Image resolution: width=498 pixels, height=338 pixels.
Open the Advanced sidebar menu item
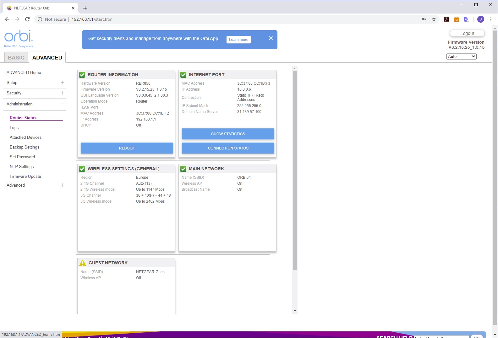[16, 185]
